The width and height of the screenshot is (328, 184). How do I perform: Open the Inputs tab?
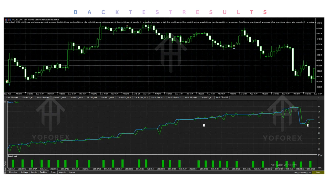tap(34, 172)
